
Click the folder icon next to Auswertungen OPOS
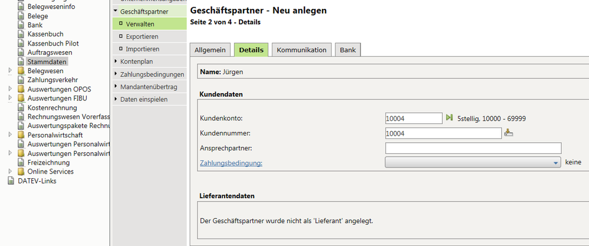tap(21, 89)
